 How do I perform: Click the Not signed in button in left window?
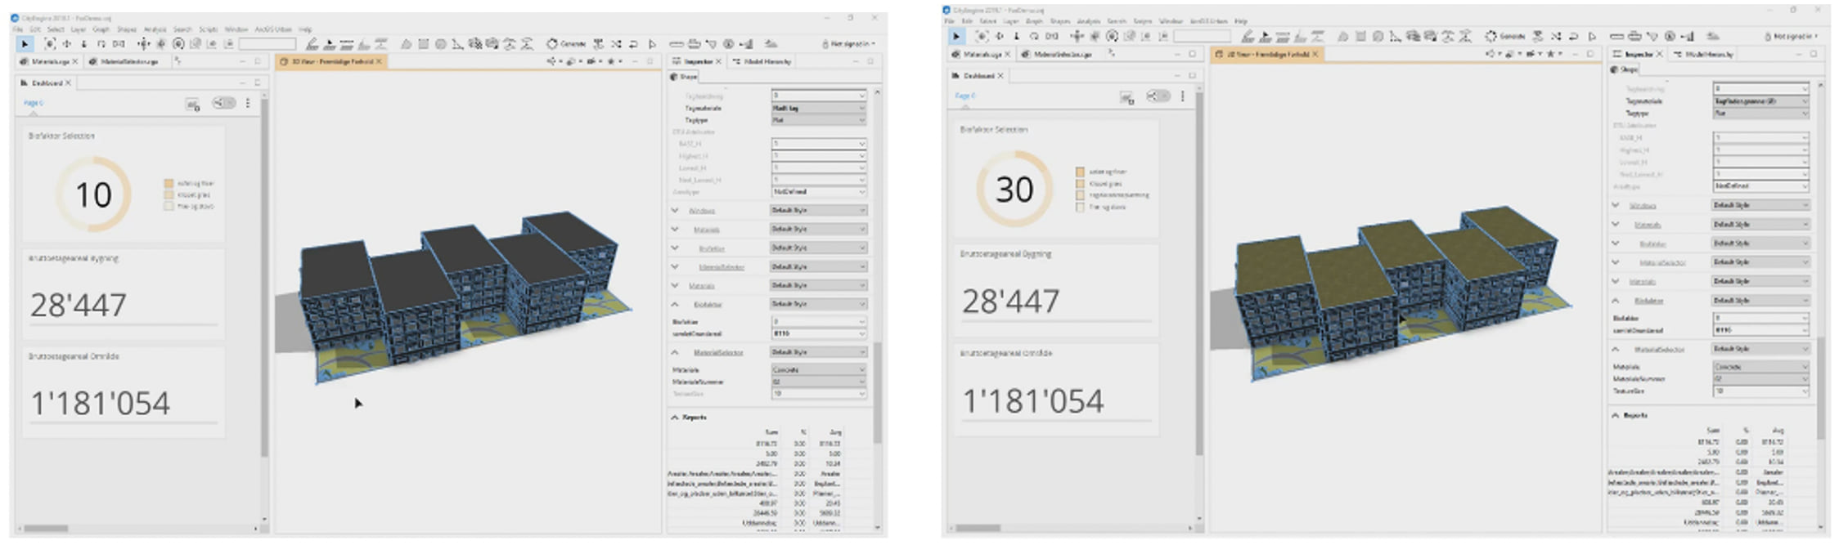(x=849, y=44)
